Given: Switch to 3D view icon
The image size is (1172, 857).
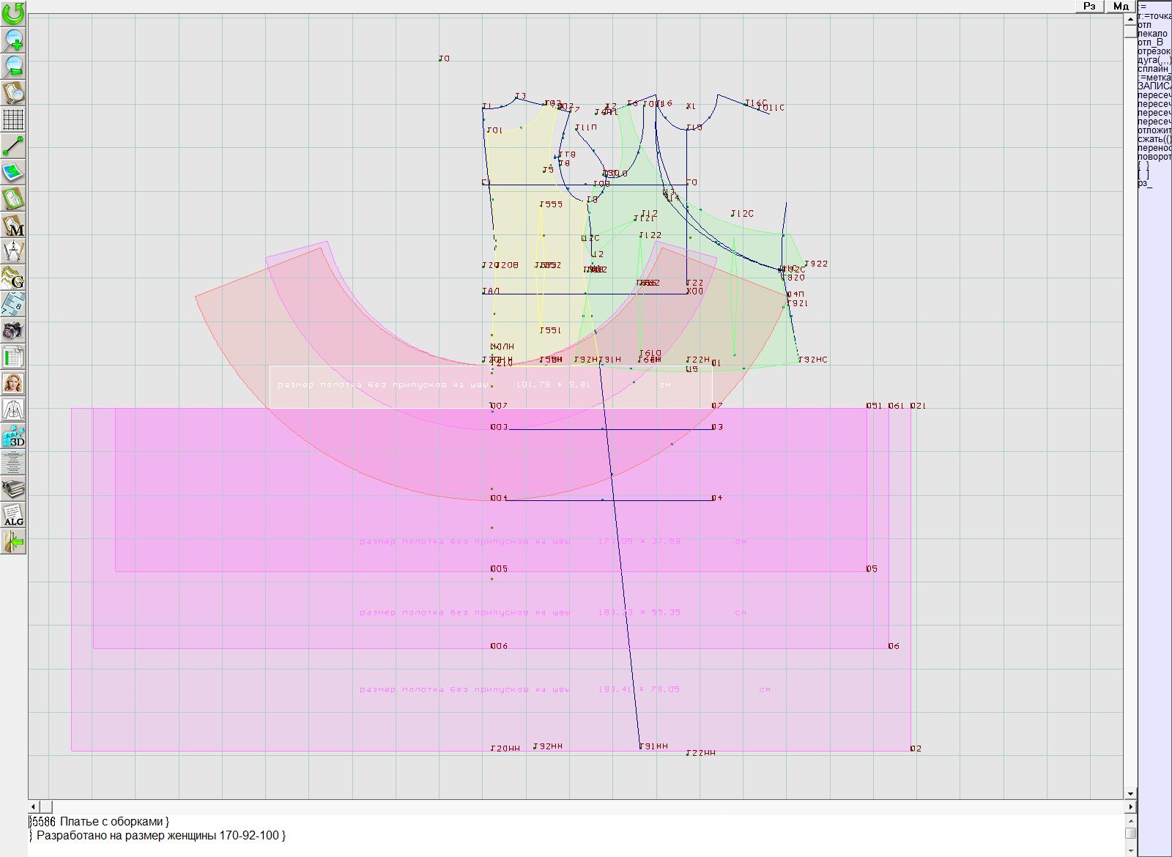Looking at the screenshot, I should point(13,436).
